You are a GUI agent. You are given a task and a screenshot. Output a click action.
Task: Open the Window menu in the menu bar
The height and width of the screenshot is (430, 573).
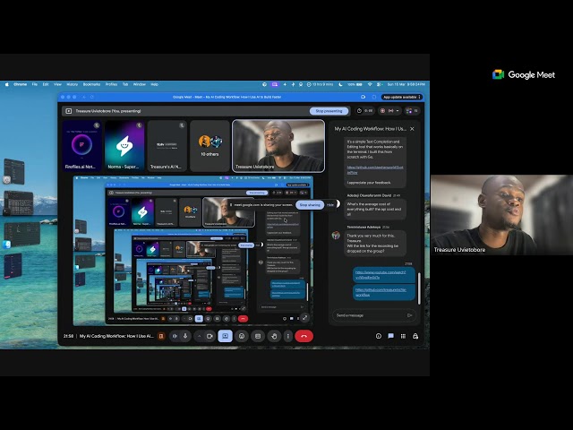(x=140, y=84)
